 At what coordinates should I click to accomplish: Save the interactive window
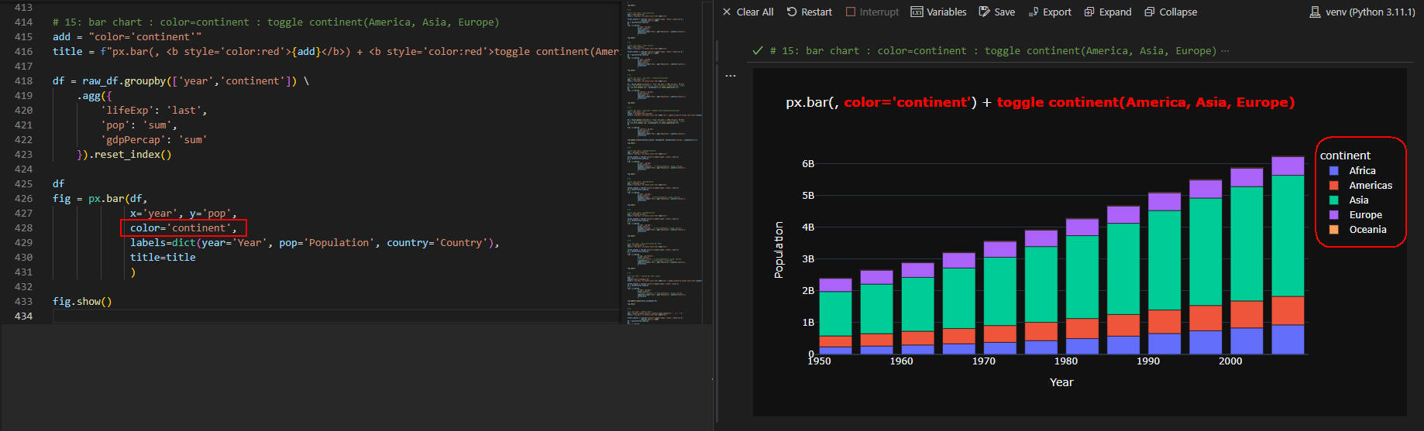point(996,12)
